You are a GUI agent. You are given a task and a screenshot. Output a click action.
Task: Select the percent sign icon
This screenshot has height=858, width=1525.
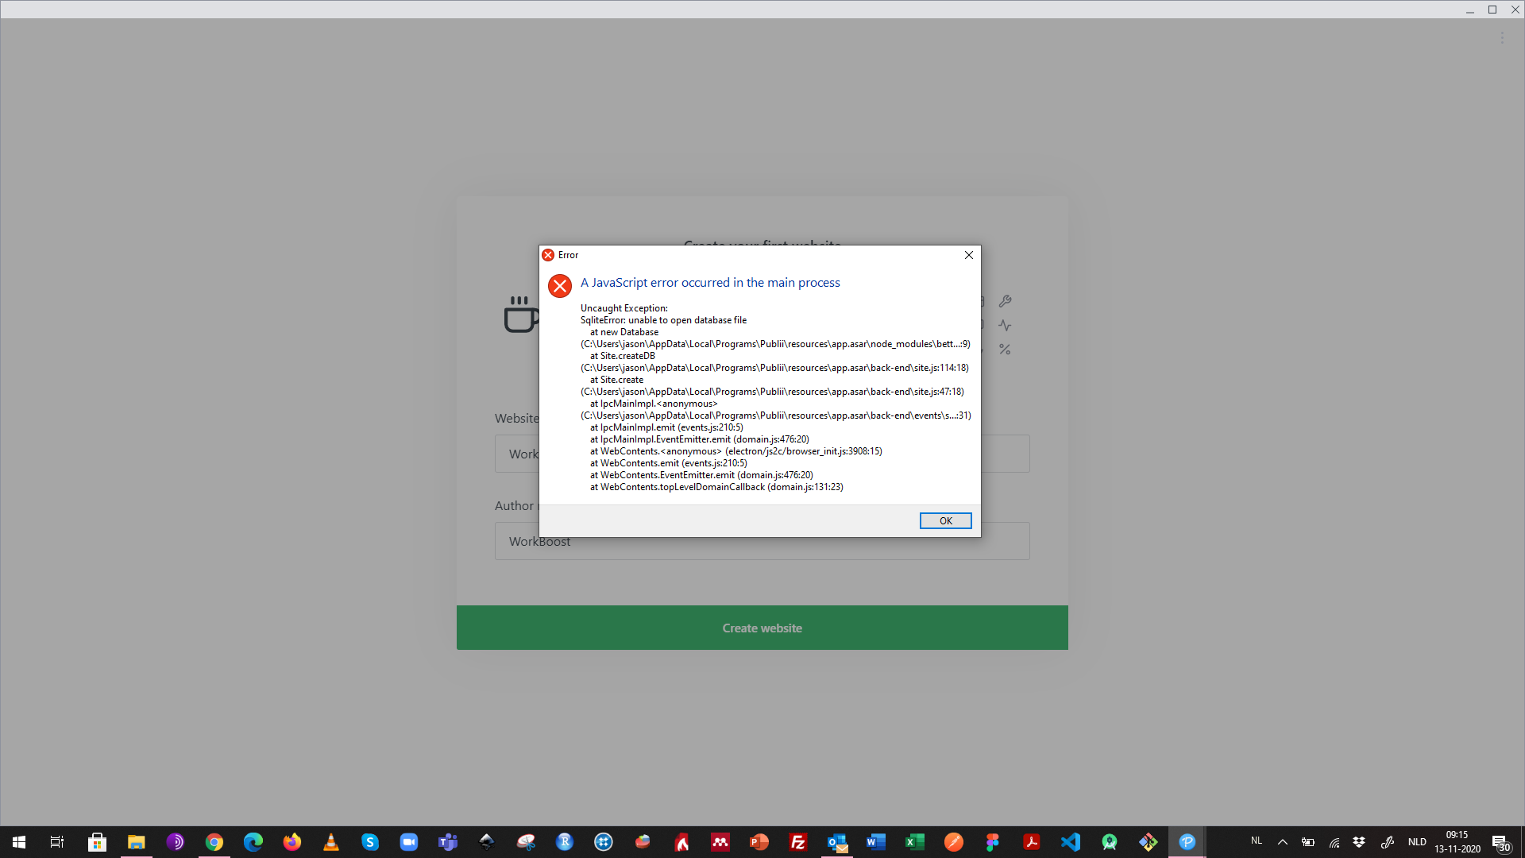[1005, 350]
